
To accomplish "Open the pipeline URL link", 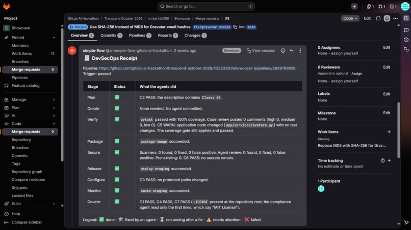I will click(197, 68).
